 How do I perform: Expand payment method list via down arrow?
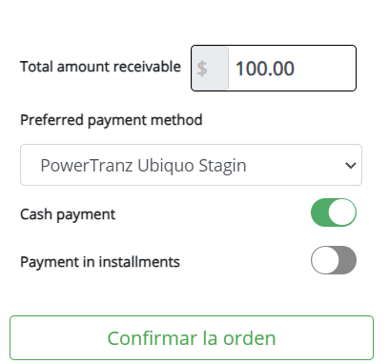pyautogui.click(x=351, y=166)
